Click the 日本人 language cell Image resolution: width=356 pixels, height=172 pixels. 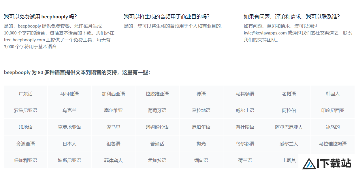[69, 144]
